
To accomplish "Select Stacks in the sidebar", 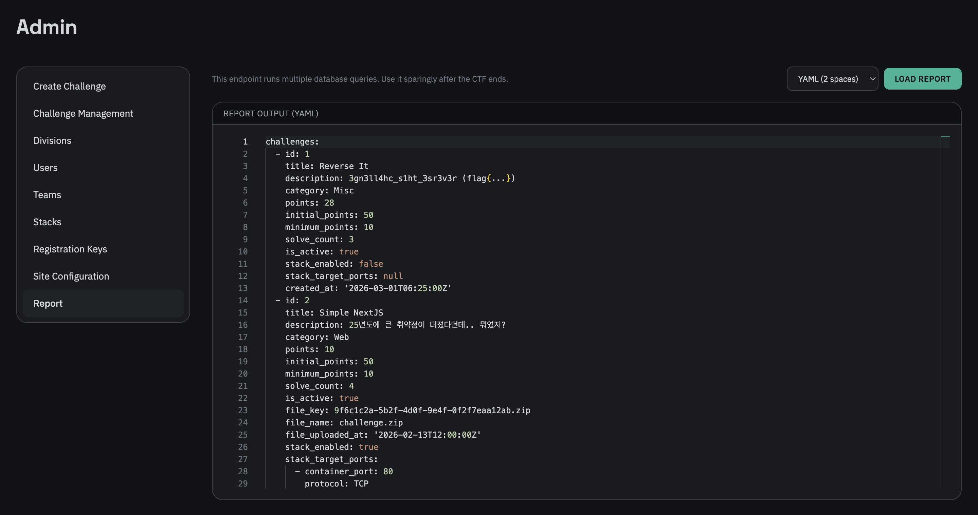I will tap(47, 222).
